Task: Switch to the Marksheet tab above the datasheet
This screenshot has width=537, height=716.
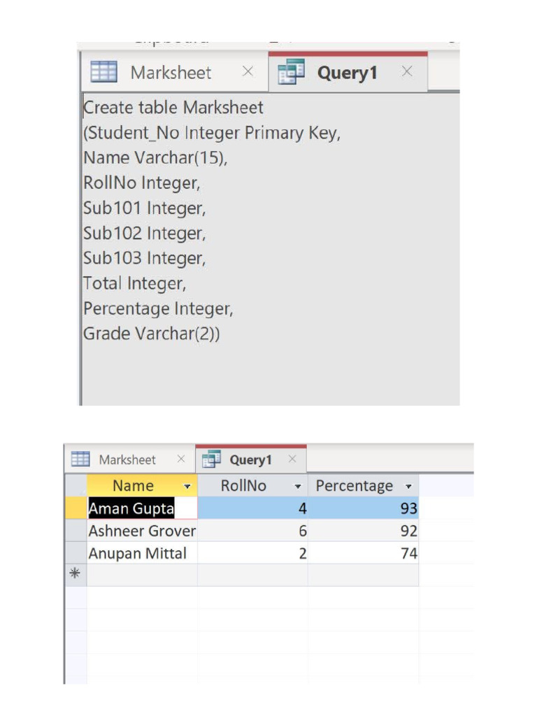Action: 127,460
